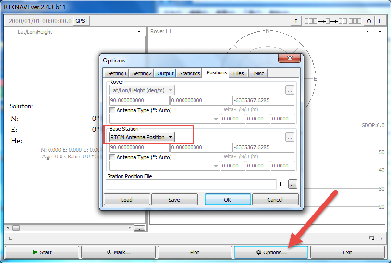This screenshot has width=391, height=263.
Task: Click the horizontal scrollbar thumb in solution panel
Action: [16, 227]
